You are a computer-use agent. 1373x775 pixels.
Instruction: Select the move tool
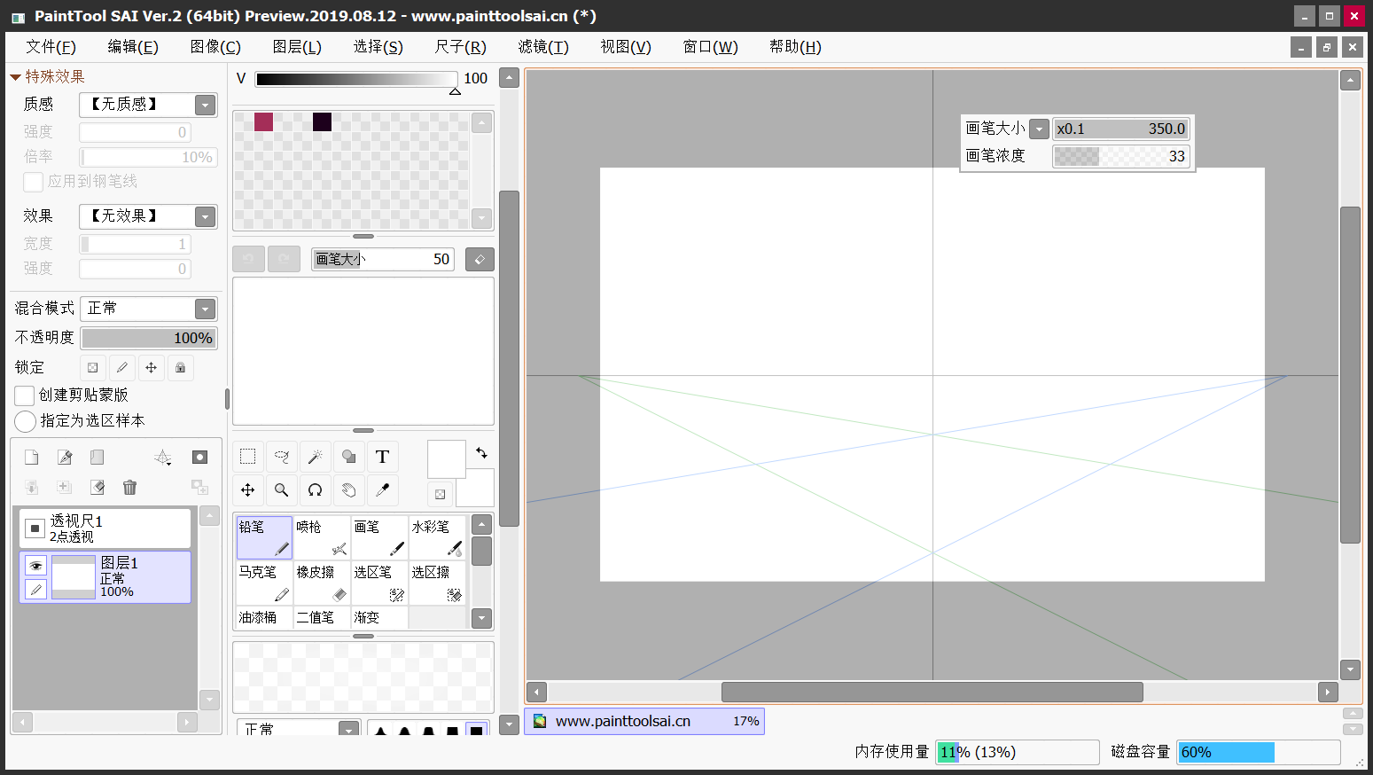(x=247, y=489)
